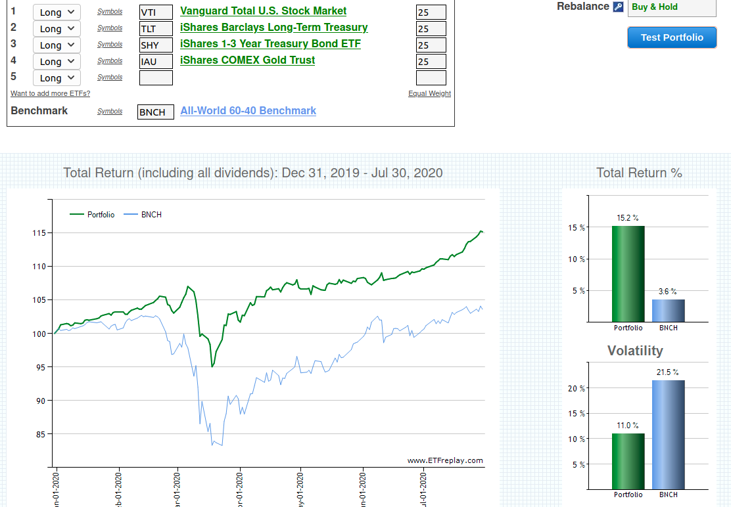Viewport: 731px width, 507px height.
Task: Open the Long dropdown for row 2
Action: tap(57, 28)
